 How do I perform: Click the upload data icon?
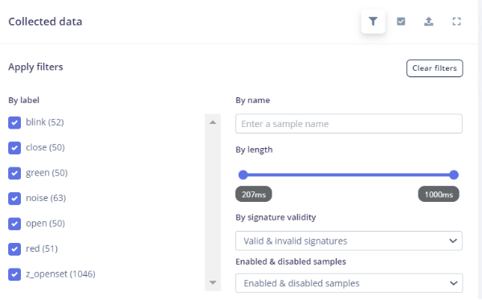[428, 21]
